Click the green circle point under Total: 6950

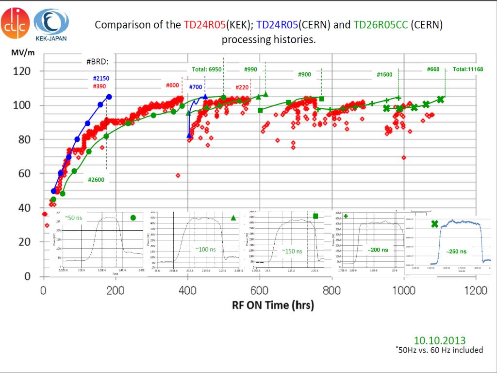click(223, 97)
